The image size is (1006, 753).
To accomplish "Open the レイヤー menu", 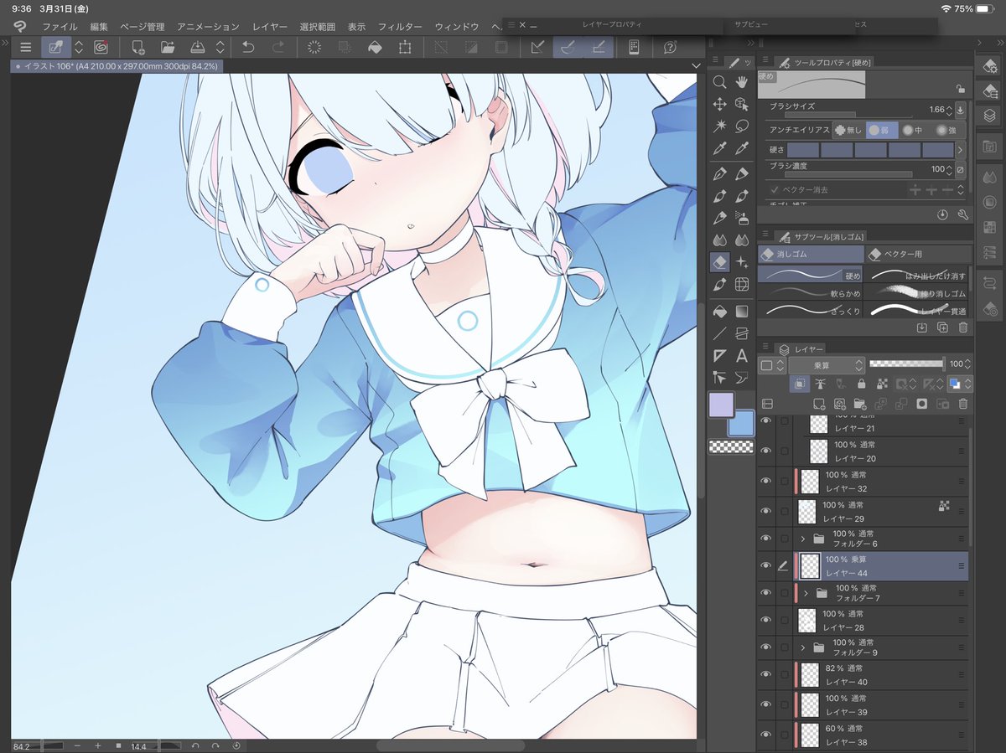I will coord(270,27).
